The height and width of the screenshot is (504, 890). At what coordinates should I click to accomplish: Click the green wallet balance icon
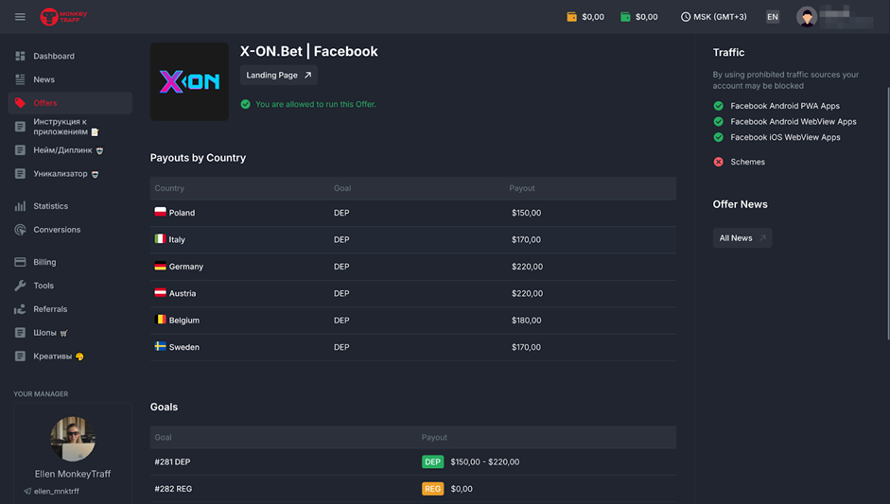click(625, 17)
